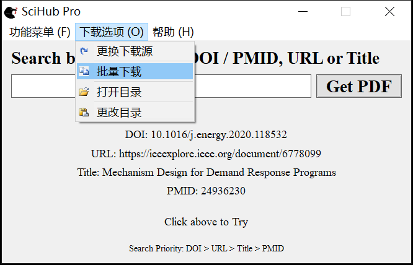Click the SciHub Pro window title

click(51, 12)
